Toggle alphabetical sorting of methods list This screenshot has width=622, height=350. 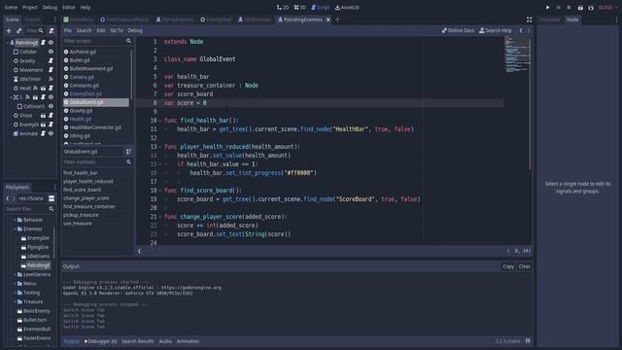128,152
